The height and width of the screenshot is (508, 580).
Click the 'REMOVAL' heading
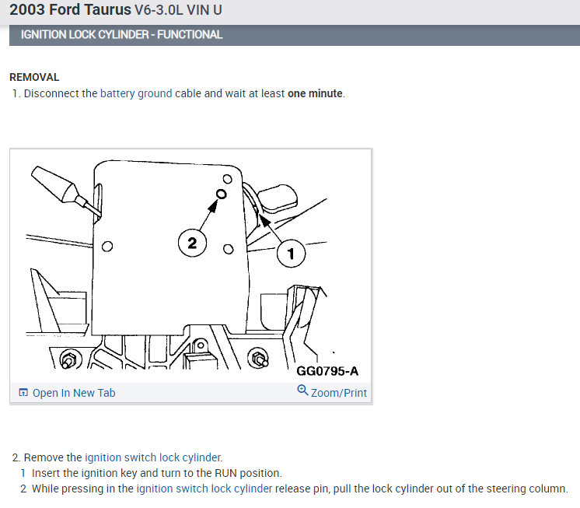tap(34, 77)
